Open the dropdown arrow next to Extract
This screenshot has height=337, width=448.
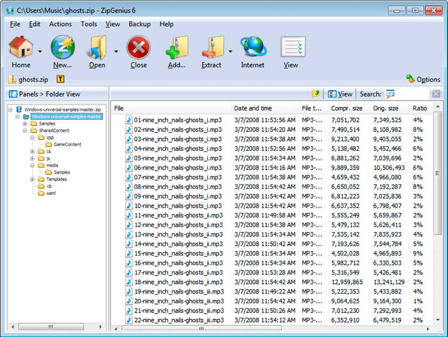(x=229, y=51)
